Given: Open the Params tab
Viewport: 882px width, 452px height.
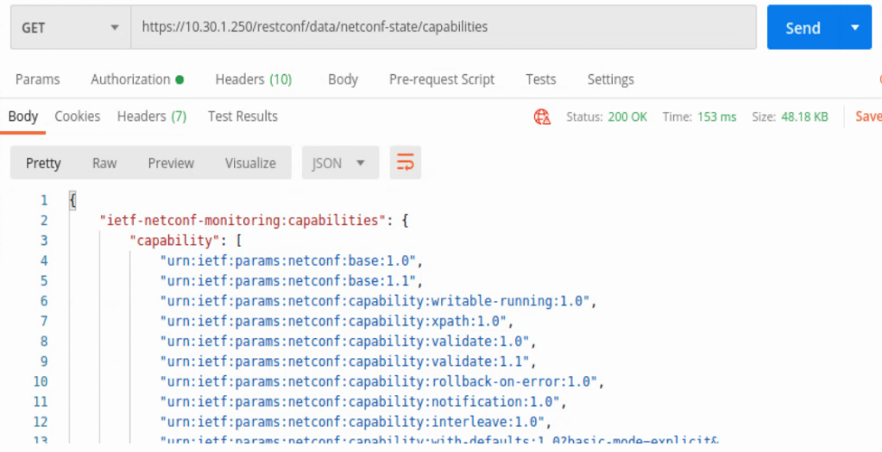Looking at the screenshot, I should (38, 79).
